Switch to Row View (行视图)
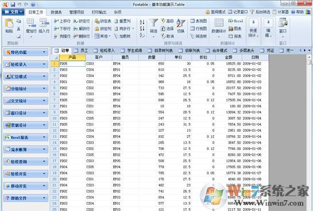Screen dimensions: 313x211 tap(199, 29)
